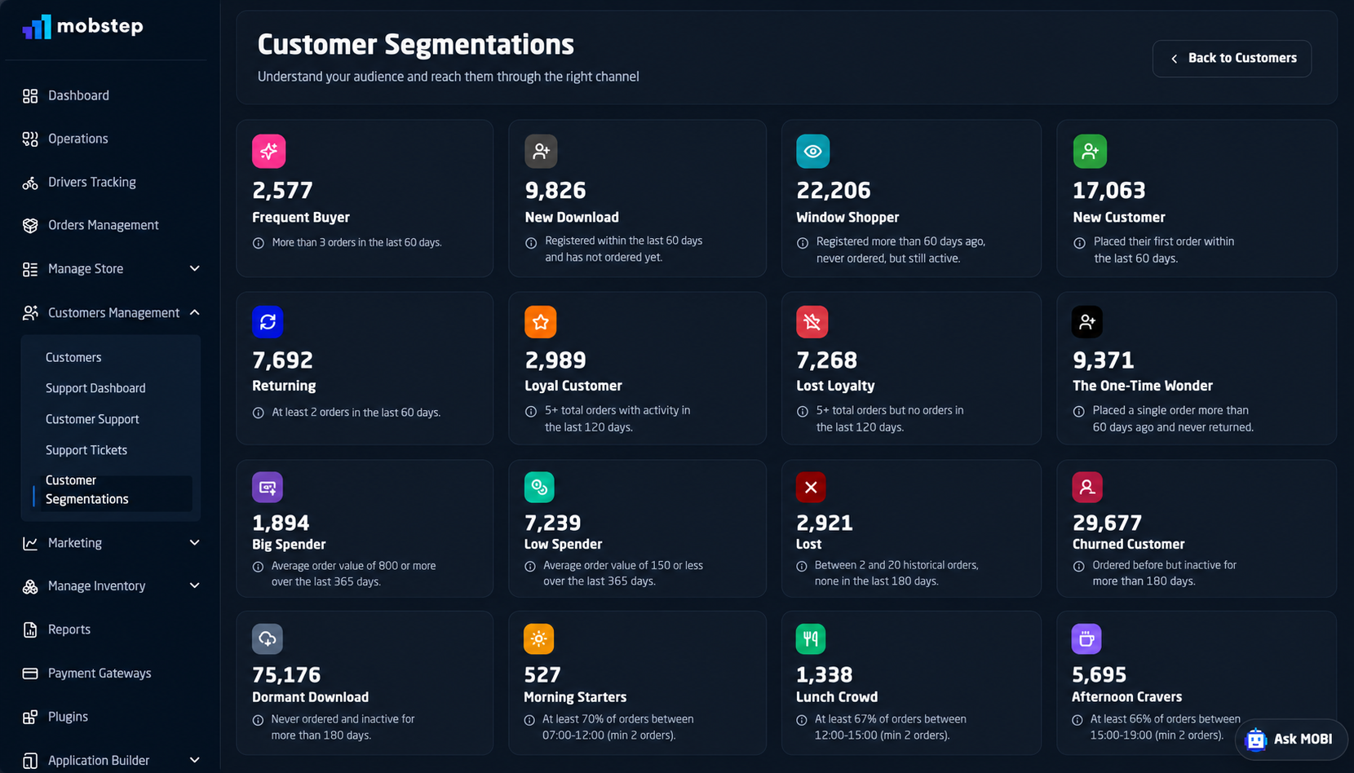Click the mobstep logo
Screen dimensions: 1354x773
(x=82, y=26)
